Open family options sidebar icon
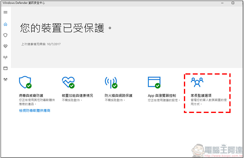Screen dimensions: 244x158 (5, 79)
